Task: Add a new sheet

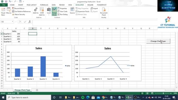Action: click(x=37, y=90)
